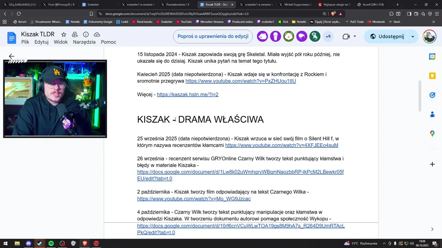Open the browser apps grid icon
The width and height of the screenshot is (442, 248).
5,22
